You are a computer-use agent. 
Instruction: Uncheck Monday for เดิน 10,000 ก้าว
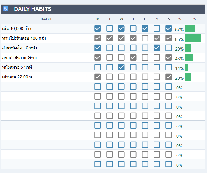click(x=98, y=29)
